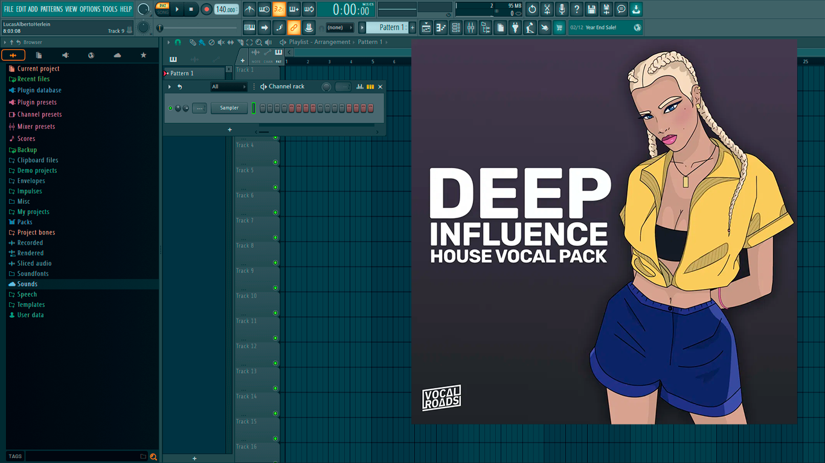The width and height of the screenshot is (825, 463).
Task: Toggle playlist snap magnet icon
Action: [x=178, y=42]
